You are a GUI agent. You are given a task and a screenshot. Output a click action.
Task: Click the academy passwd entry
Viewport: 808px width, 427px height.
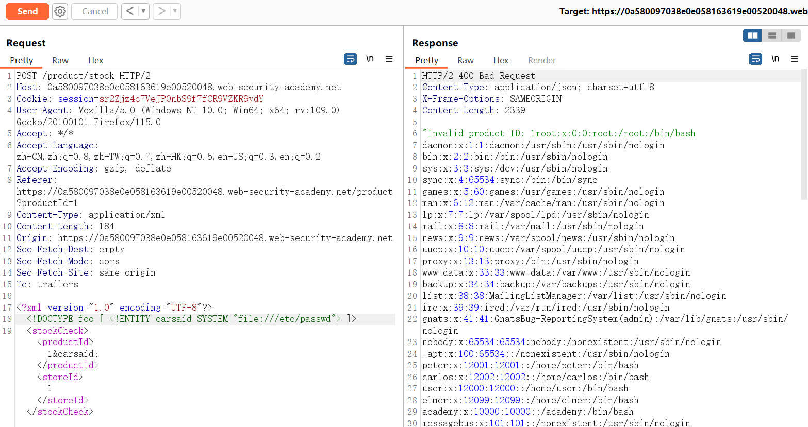coord(528,412)
